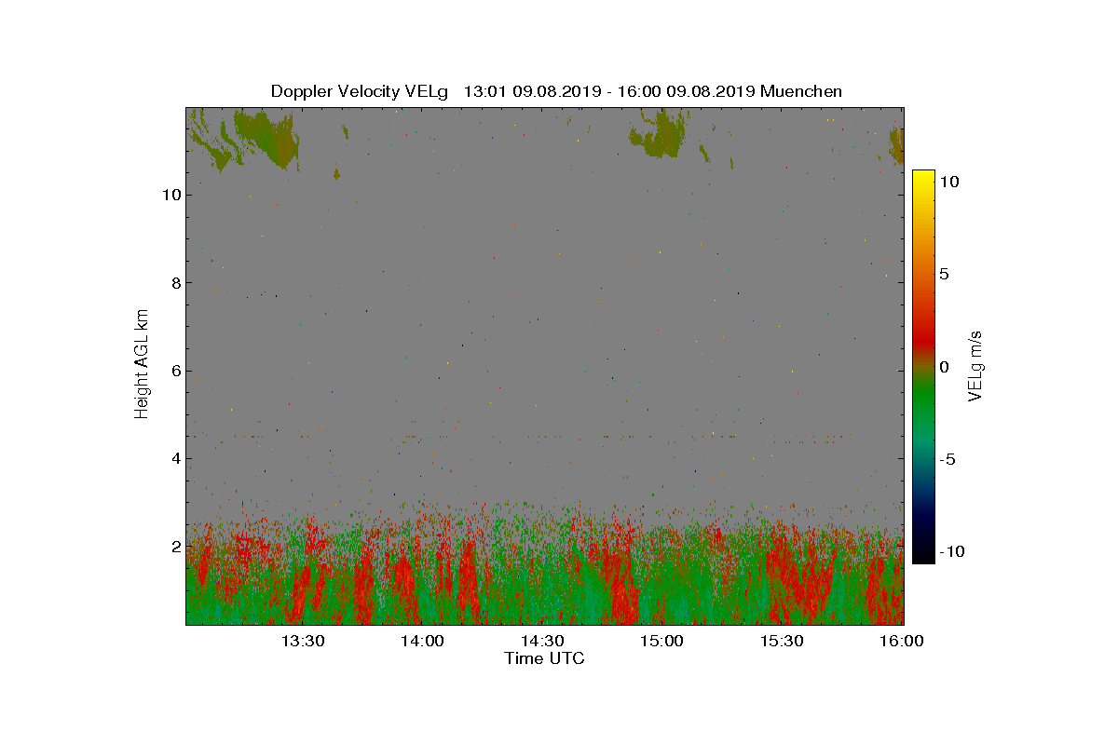Click the 4 km height tick label
The height and width of the screenshot is (745, 1118).
(174, 458)
